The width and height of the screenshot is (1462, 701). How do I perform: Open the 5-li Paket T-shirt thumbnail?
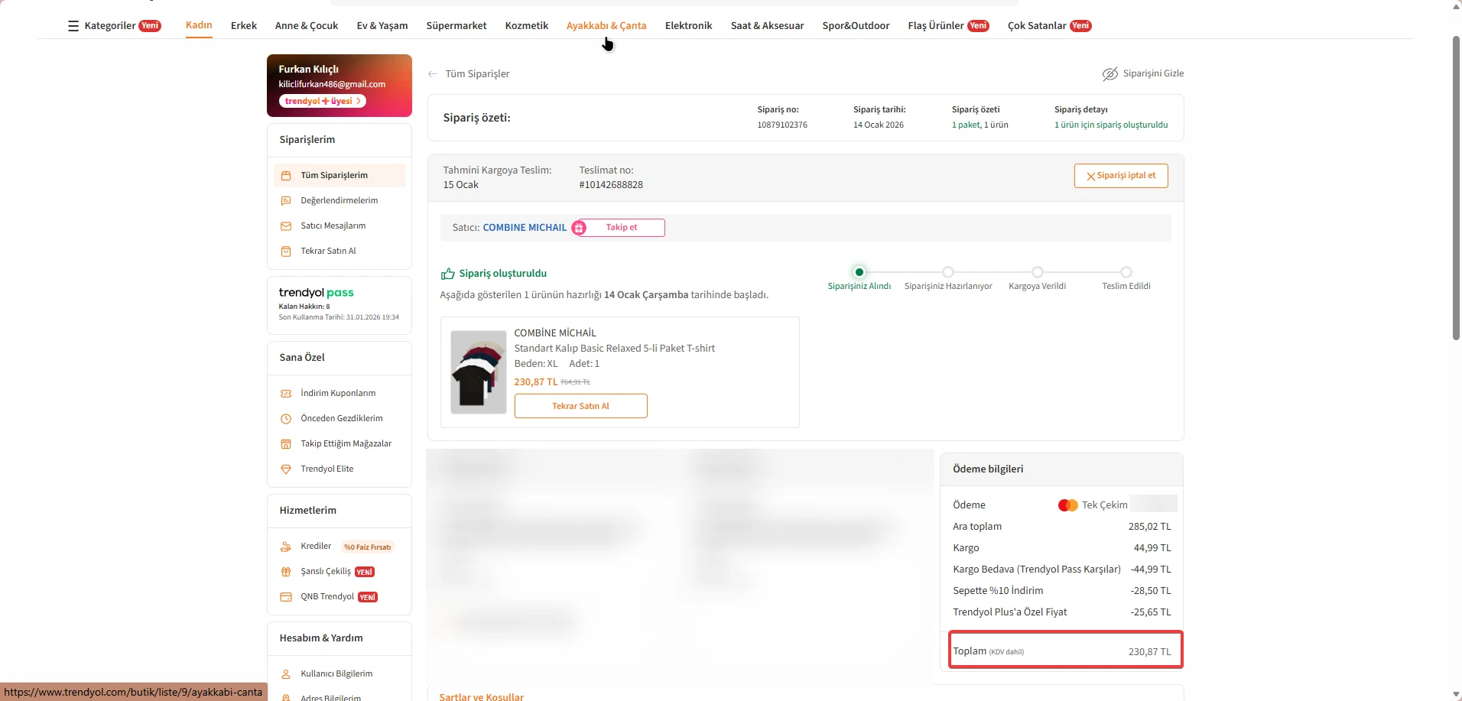click(479, 372)
